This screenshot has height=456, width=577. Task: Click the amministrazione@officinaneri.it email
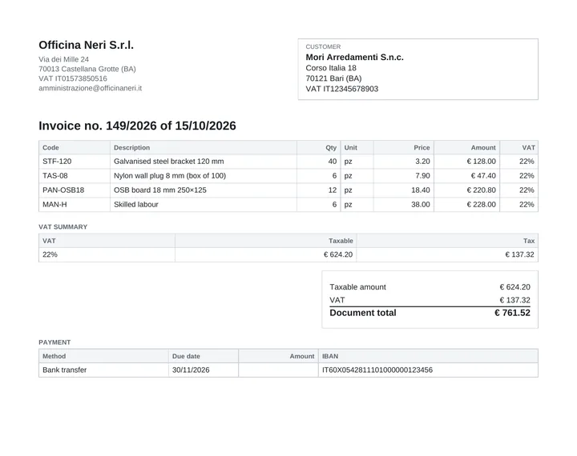coord(90,88)
